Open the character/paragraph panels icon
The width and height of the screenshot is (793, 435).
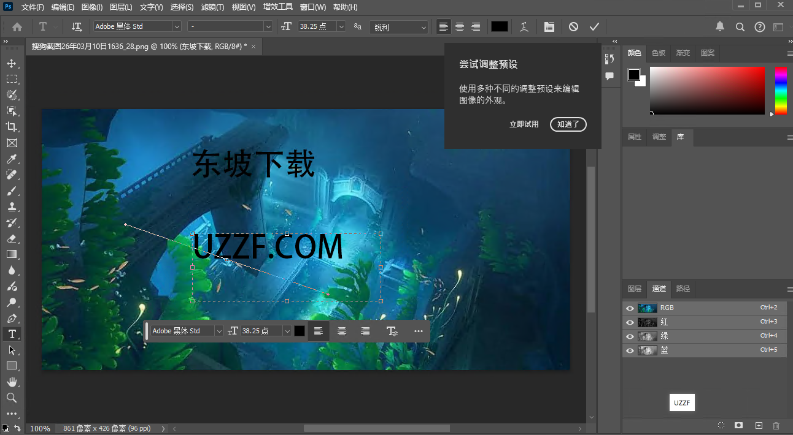coord(549,26)
